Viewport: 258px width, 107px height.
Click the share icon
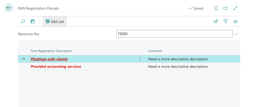click(216, 22)
